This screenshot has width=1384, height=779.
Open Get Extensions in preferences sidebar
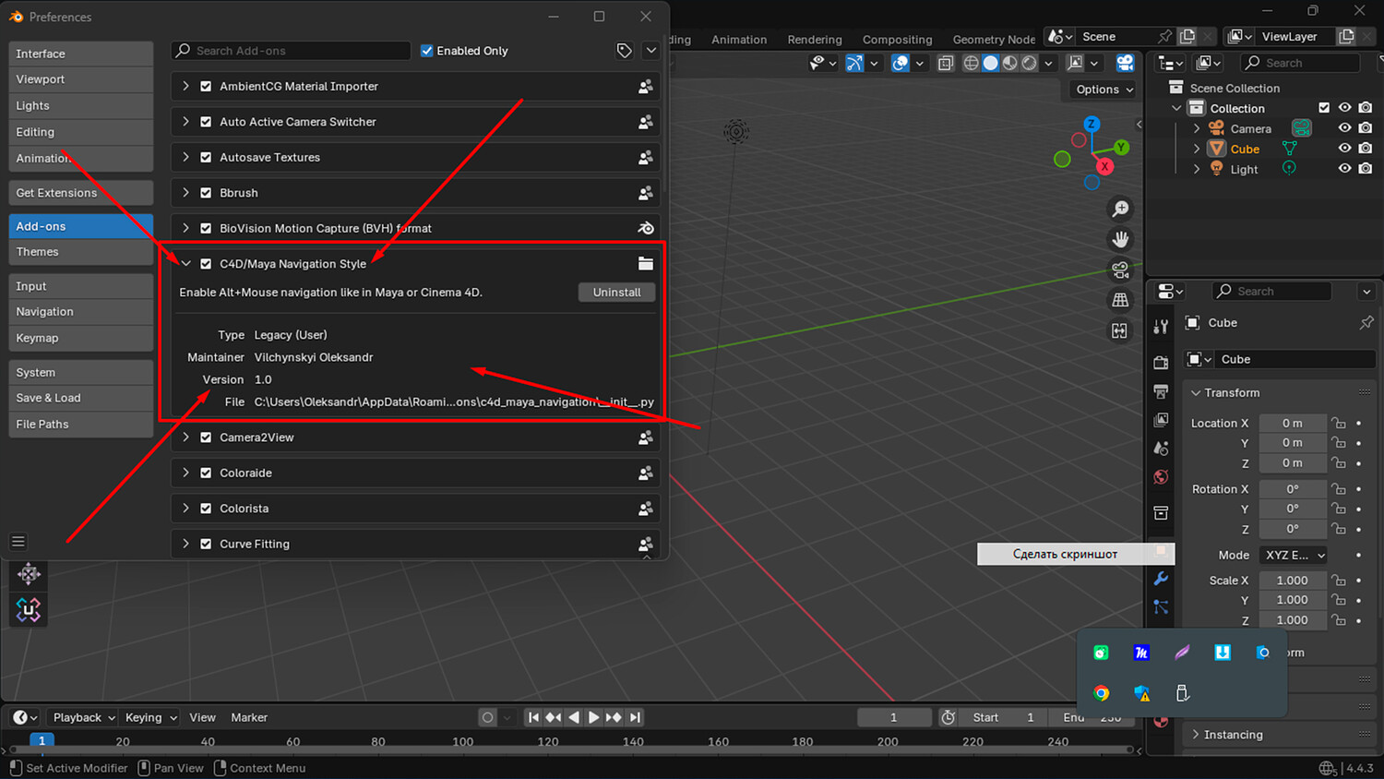point(81,193)
